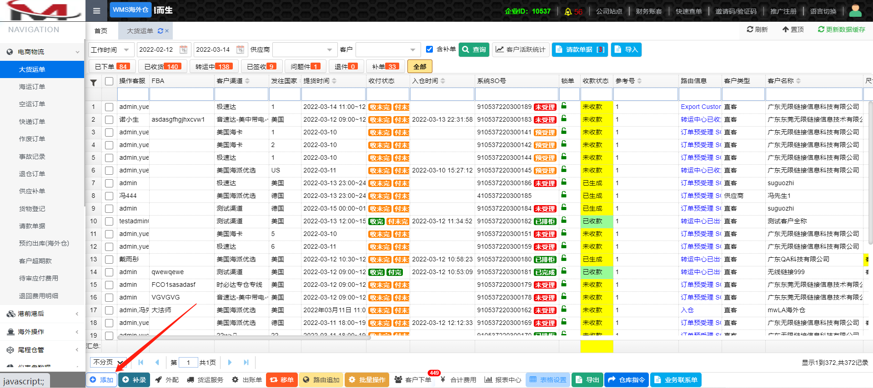Go to previous page icon
Viewport: 873px width, 388px height.
click(157, 362)
